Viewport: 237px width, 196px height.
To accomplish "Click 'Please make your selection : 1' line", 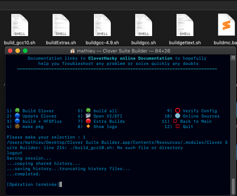I will [46, 137].
